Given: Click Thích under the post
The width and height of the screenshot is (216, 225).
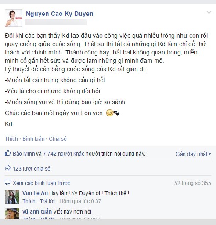Looking at the screenshot, I should click(11, 138).
